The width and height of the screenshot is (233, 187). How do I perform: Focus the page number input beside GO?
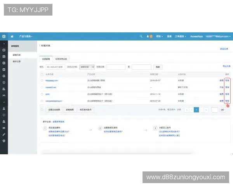pyautogui.click(x=214, y=110)
